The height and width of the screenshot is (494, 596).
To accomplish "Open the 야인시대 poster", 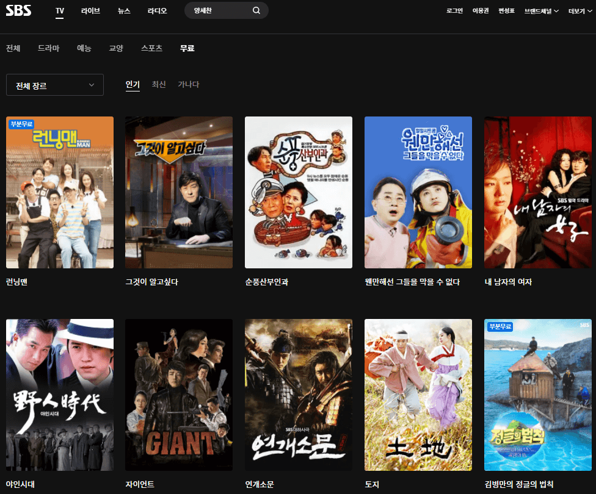I will point(60,395).
